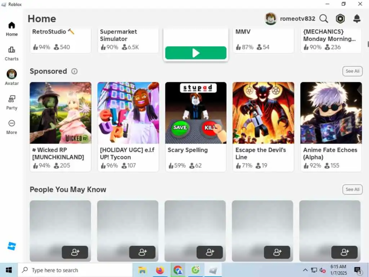Image resolution: width=369 pixels, height=277 pixels.
Task: Click the Escape the Devil's Line title
Action: coord(261,154)
